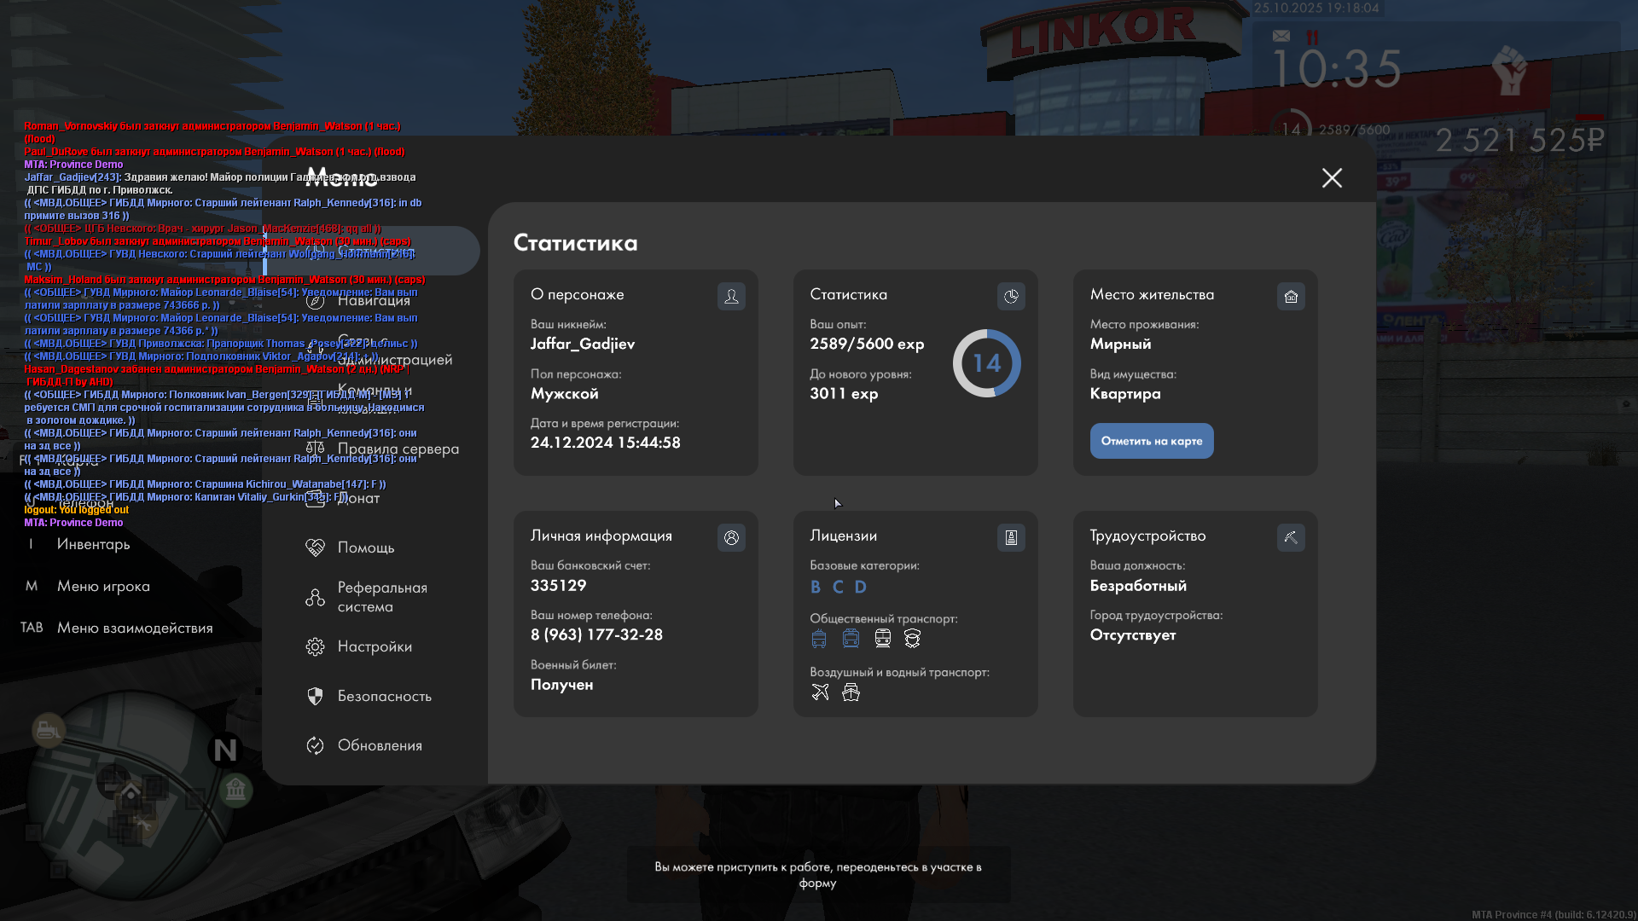
Task: Open Правила сервера in sidebar
Action: tap(398, 449)
